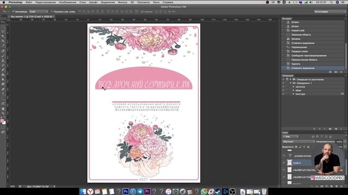Click lock image pixels brush icon

(300, 147)
